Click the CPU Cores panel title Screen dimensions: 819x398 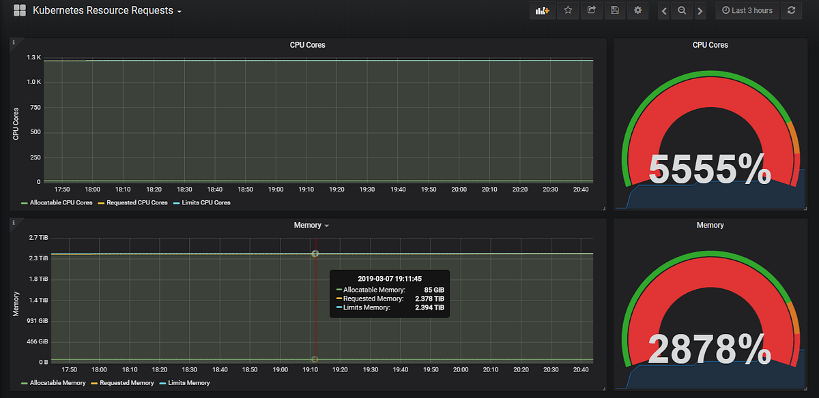click(306, 44)
